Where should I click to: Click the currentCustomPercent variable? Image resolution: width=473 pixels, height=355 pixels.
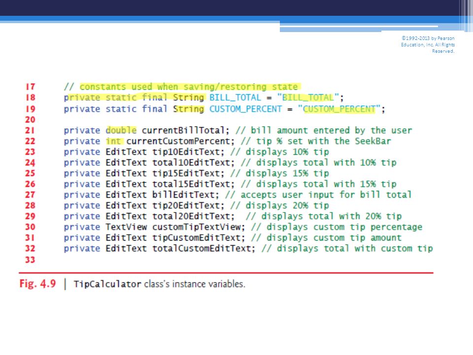pyautogui.click(x=178, y=141)
